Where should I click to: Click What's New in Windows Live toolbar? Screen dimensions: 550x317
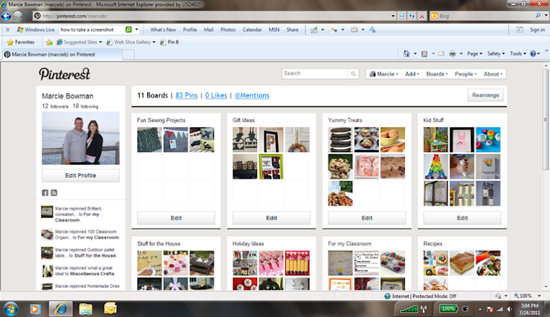click(x=163, y=30)
